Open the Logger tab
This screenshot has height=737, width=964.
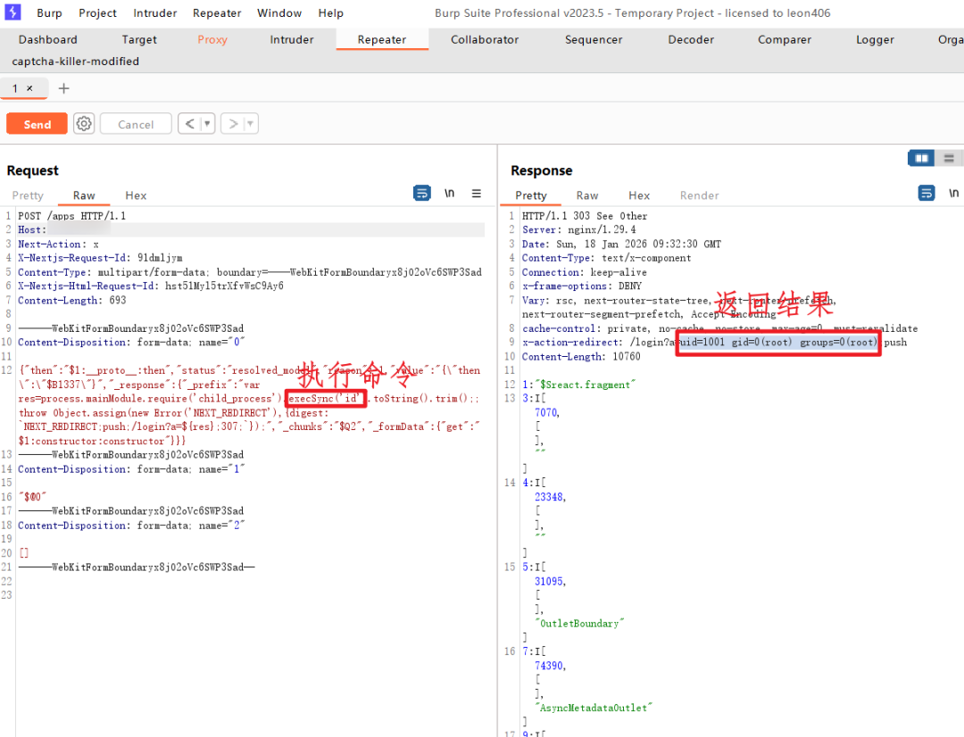point(875,39)
